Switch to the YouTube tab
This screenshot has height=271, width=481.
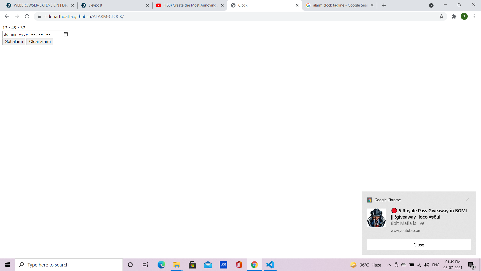click(189, 5)
